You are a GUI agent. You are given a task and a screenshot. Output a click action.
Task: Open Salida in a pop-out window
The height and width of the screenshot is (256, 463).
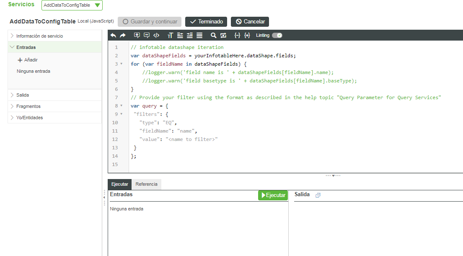point(318,195)
